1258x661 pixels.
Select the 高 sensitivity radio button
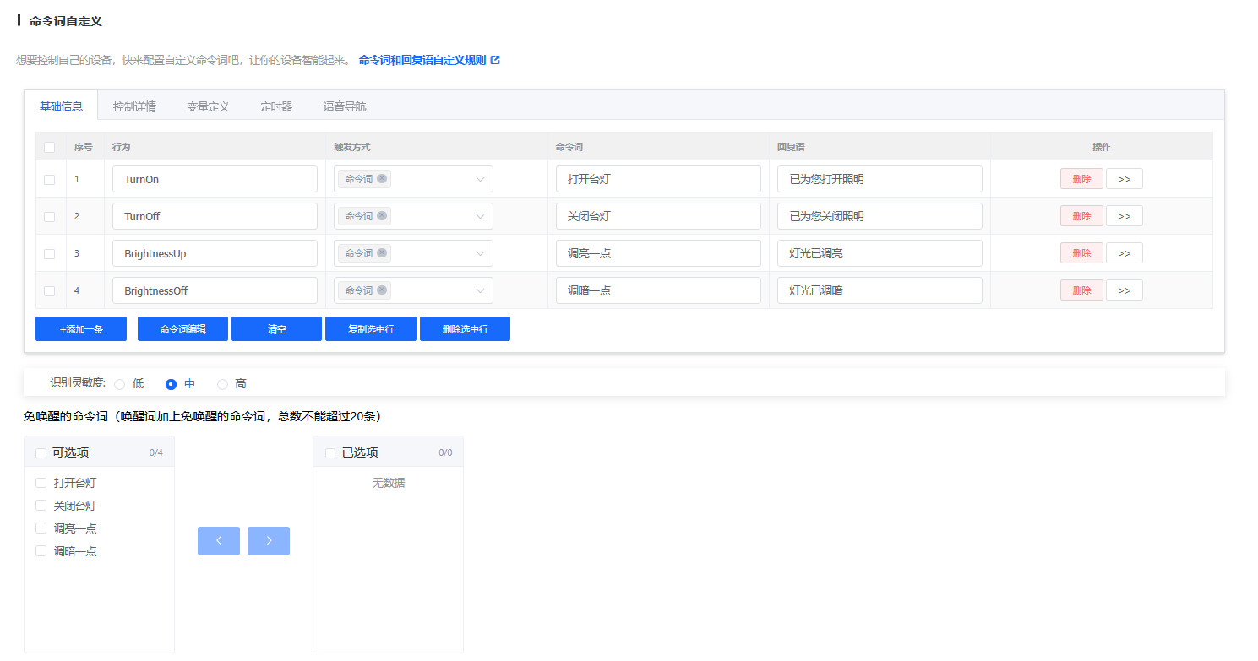tap(223, 384)
